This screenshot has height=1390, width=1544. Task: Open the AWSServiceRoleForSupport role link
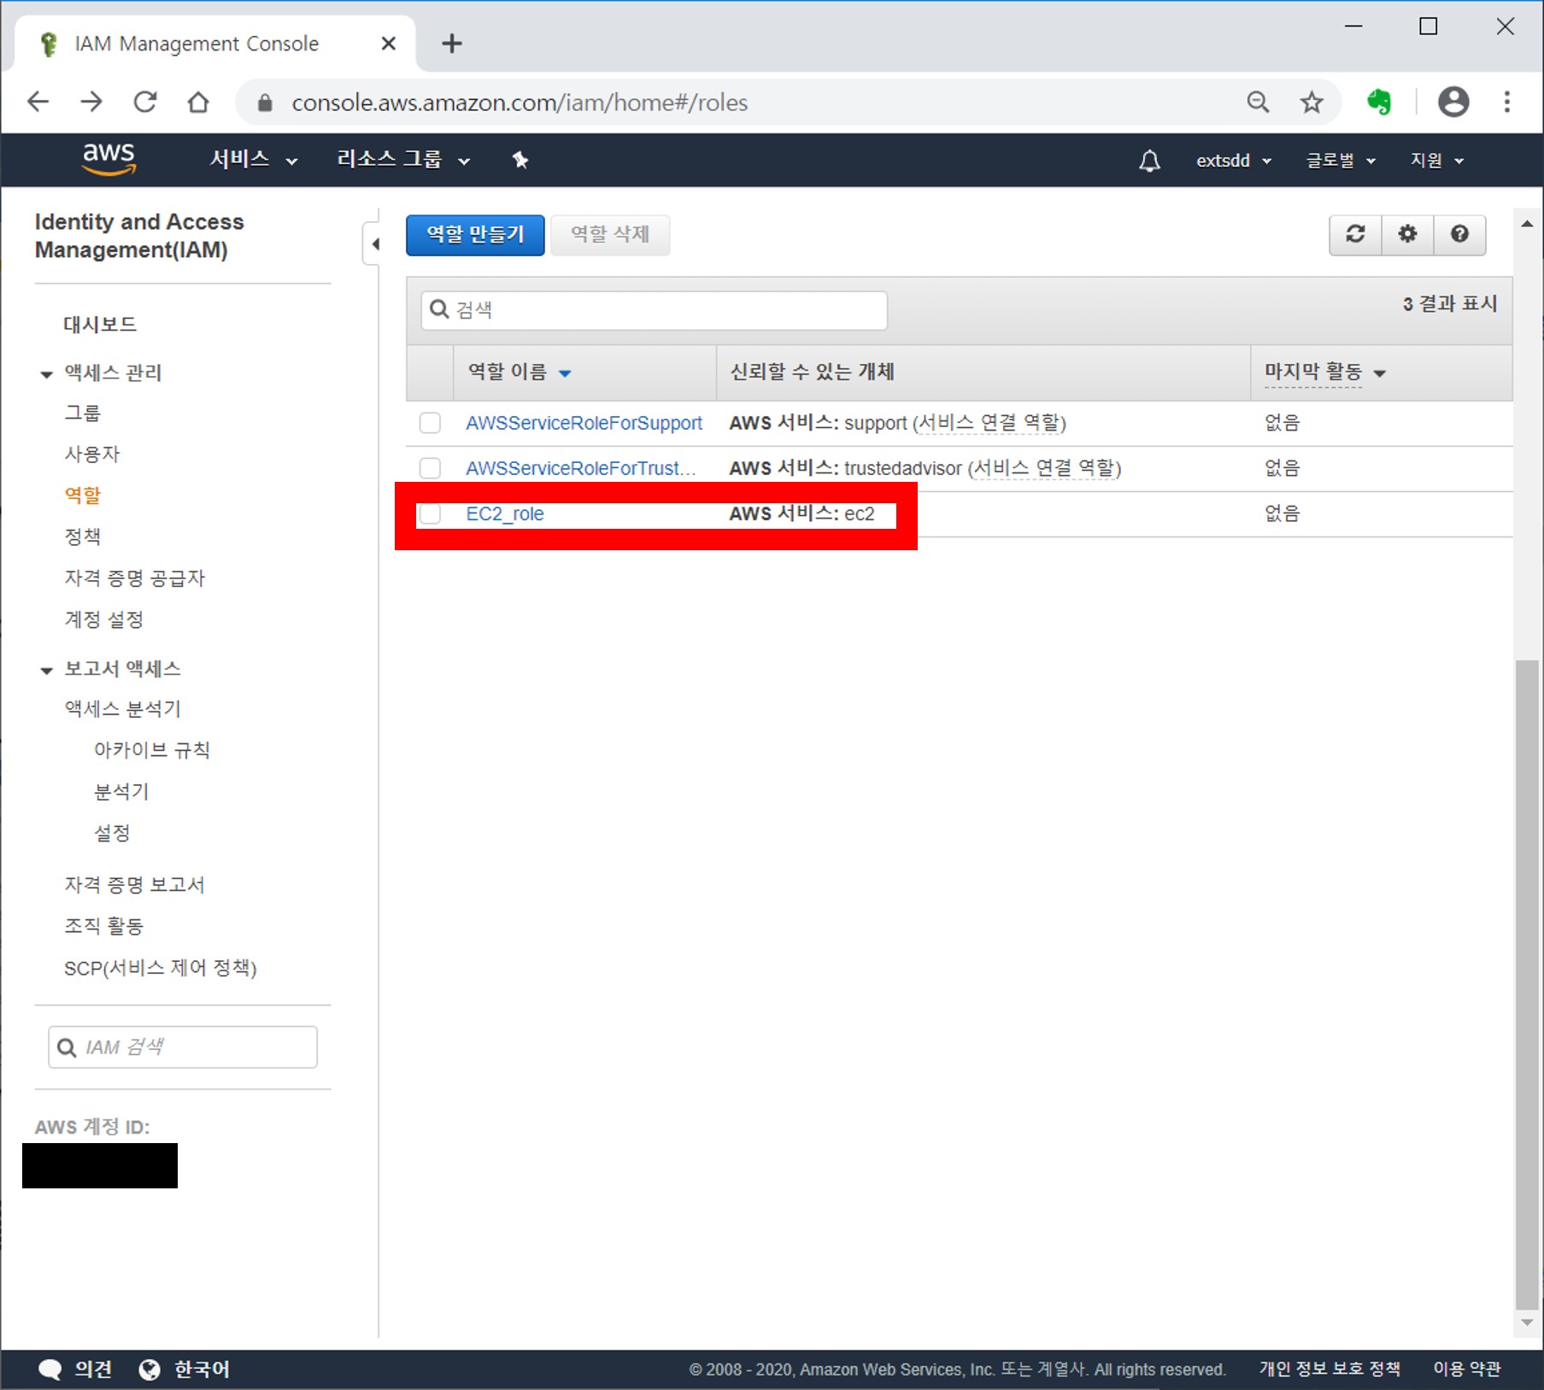click(x=584, y=423)
